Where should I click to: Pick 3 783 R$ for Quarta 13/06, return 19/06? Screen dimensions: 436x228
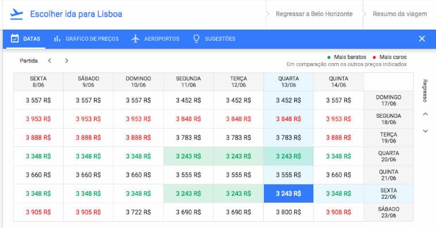[289, 137]
